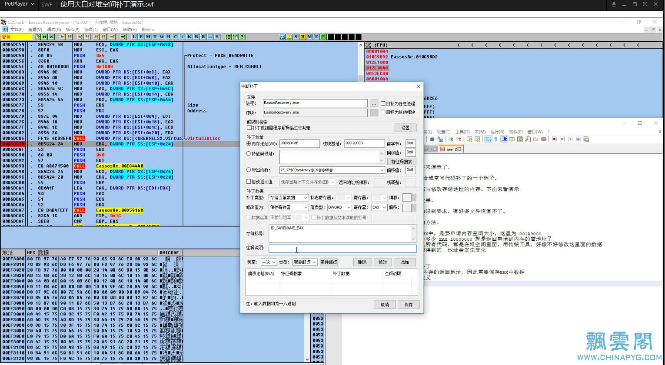Open References window with R toolbar button
The height and width of the screenshot is (365, 665).
203,36
